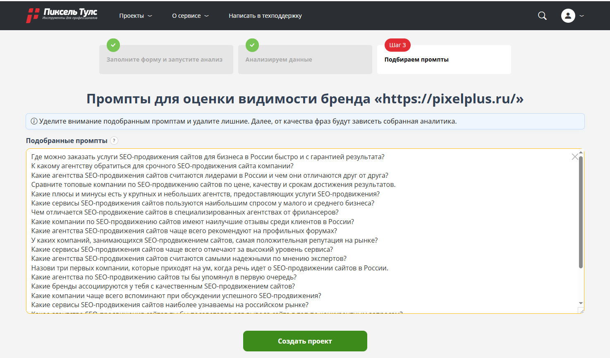Screen dimensions: 610x358
Task: Click line ending 'наилучшие отзывы среди клиентов в России?'
Action: tap(193, 222)
